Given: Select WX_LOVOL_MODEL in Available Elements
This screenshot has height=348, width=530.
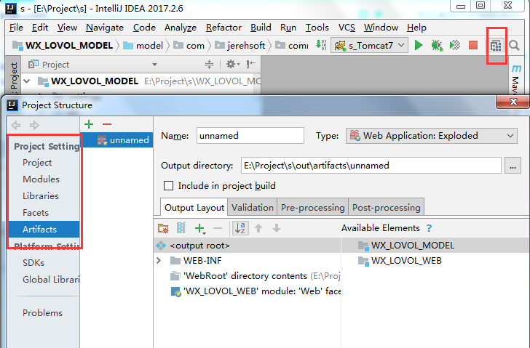Looking at the screenshot, I should 406,246.
